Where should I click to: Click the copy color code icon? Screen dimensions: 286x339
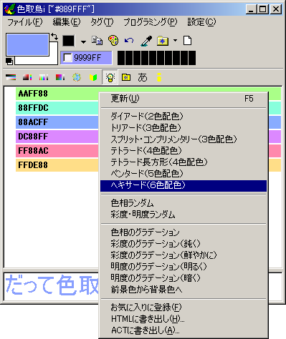click(x=97, y=41)
